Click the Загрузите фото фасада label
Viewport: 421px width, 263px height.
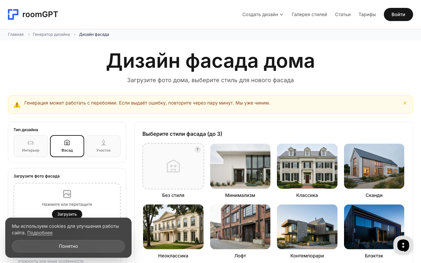click(37, 176)
